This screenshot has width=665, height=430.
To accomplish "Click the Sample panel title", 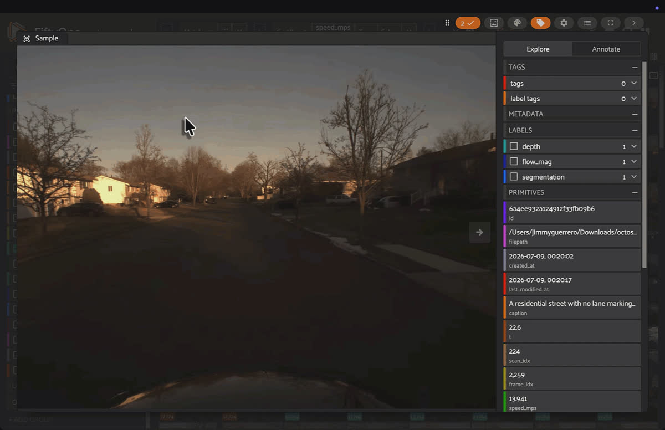I will 47,39.
